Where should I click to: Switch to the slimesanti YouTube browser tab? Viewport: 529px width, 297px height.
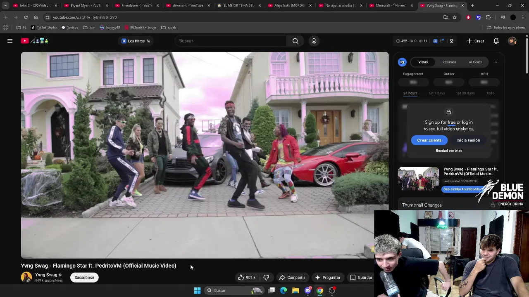pos(188,5)
